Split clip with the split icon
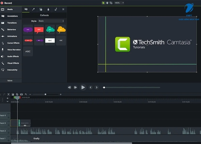The width and height of the screenshot is (201, 144). tap(22, 94)
